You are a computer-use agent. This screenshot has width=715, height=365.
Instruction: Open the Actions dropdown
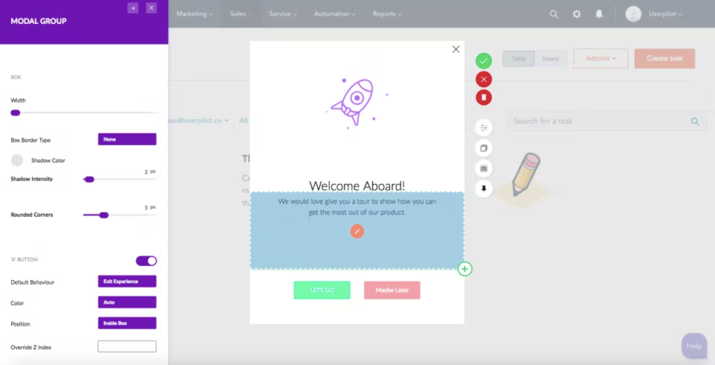tap(600, 58)
